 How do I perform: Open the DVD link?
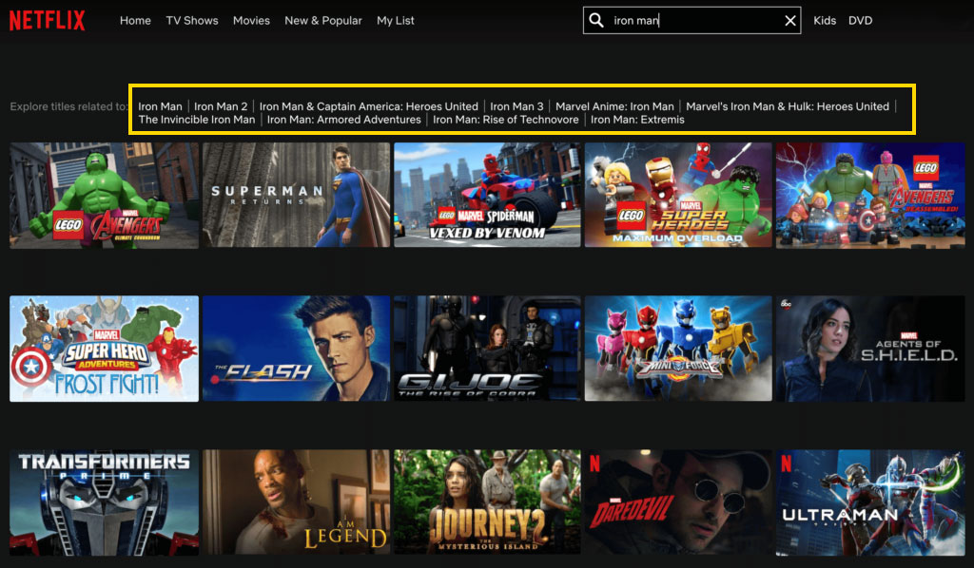click(x=860, y=21)
